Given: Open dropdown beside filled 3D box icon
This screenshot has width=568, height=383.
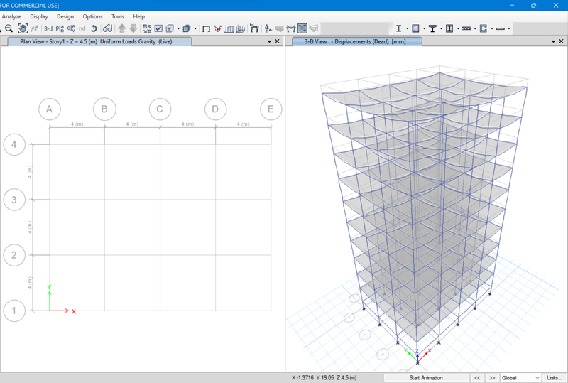Looking at the screenshot, I should [195, 28].
